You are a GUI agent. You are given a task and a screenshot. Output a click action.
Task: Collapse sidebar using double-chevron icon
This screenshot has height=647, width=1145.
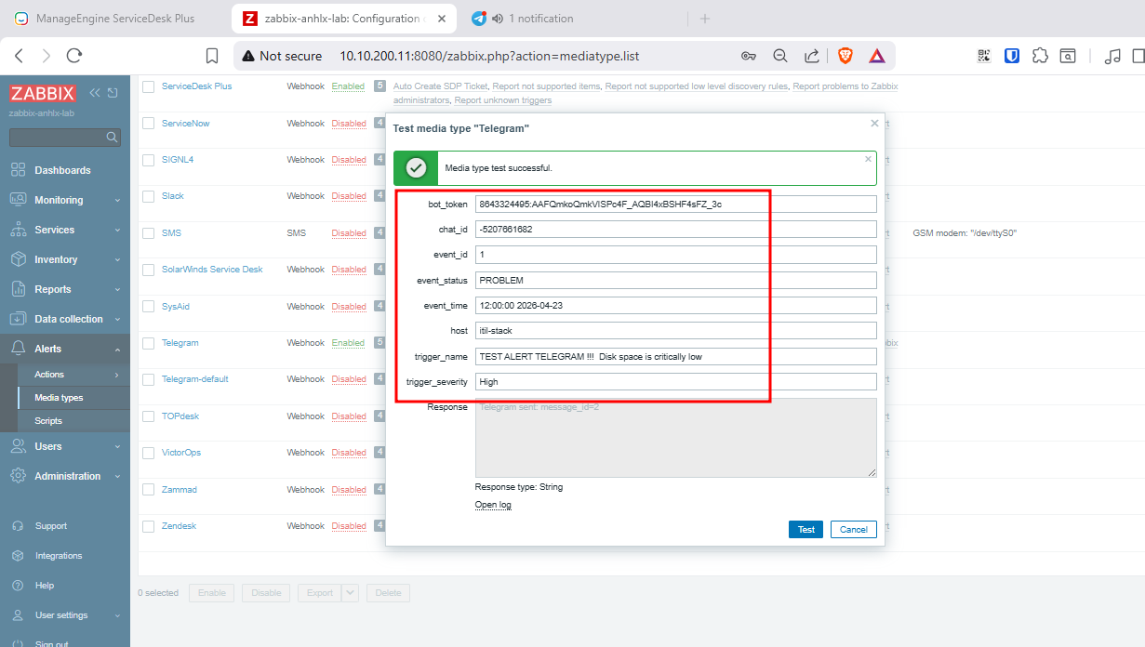pyautogui.click(x=95, y=93)
